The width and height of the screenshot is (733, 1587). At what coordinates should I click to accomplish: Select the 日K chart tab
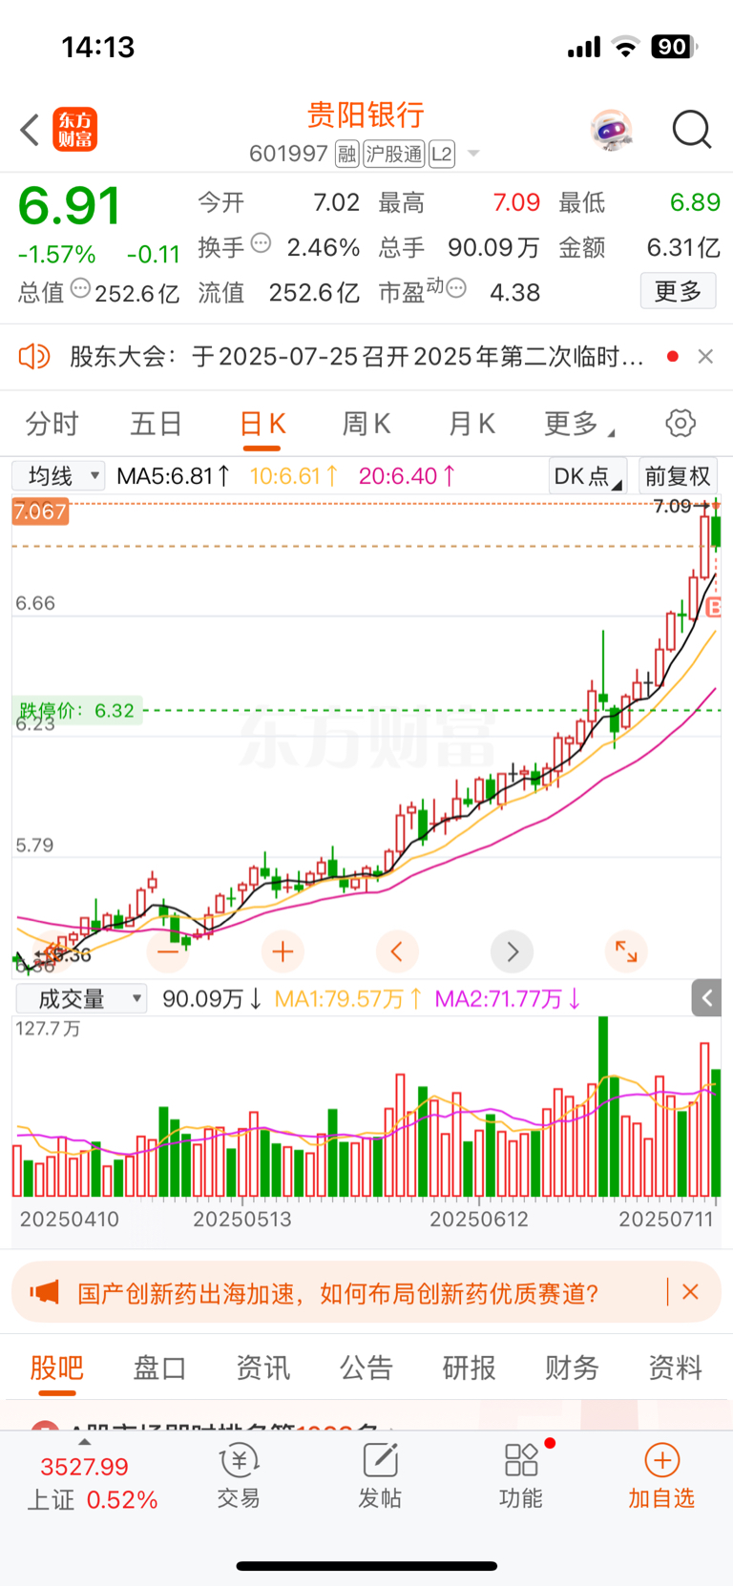262,424
